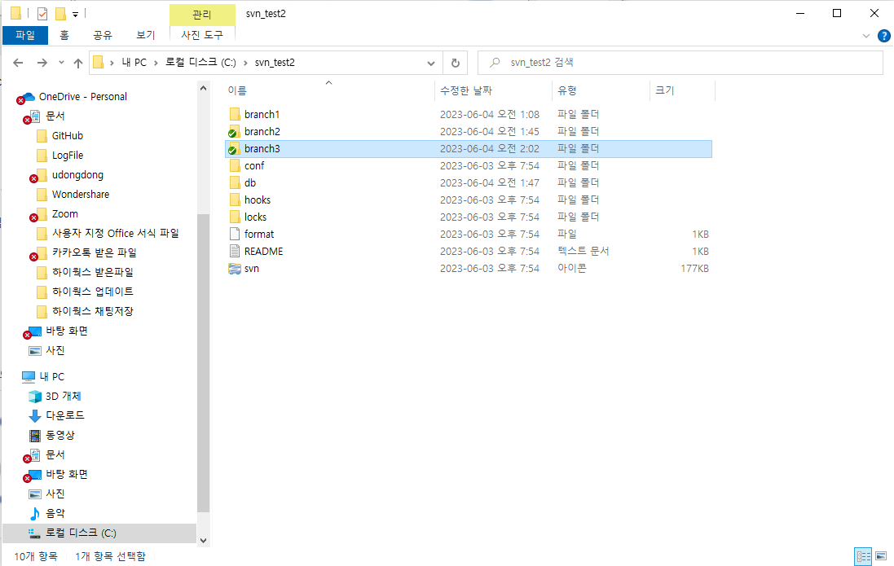Open 3D 개체 in the navigation pane
The width and height of the screenshot is (894, 566).
coord(63,396)
